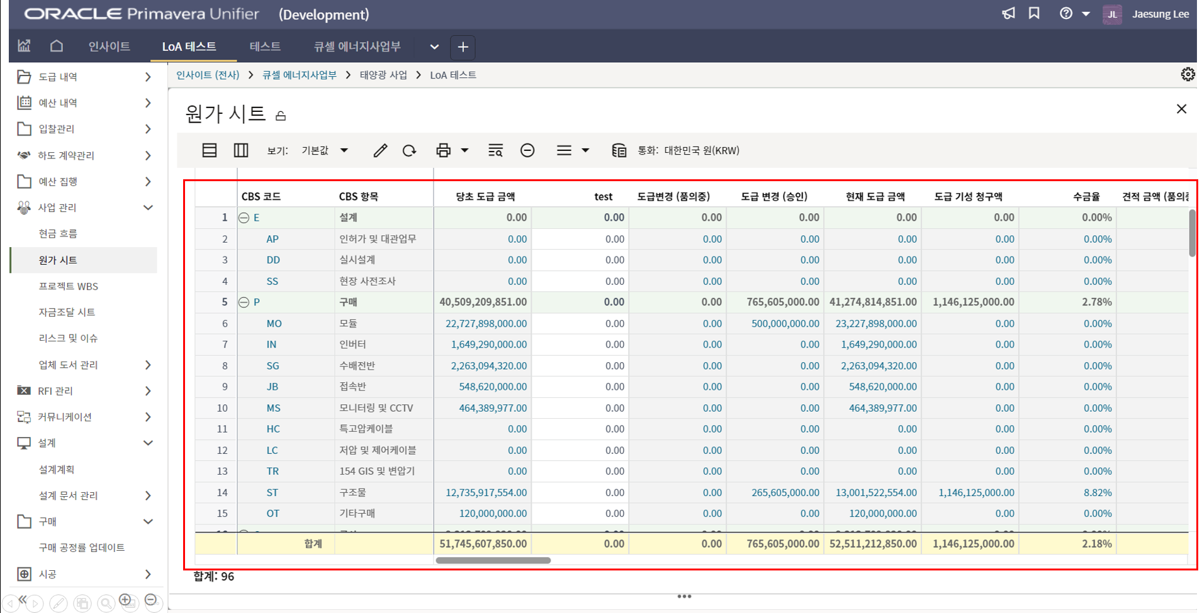The width and height of the screenshot is (1202, 613).
Task: Click the 인사이트 (전사) breadcrumb link
Action: tap(208, 75)
